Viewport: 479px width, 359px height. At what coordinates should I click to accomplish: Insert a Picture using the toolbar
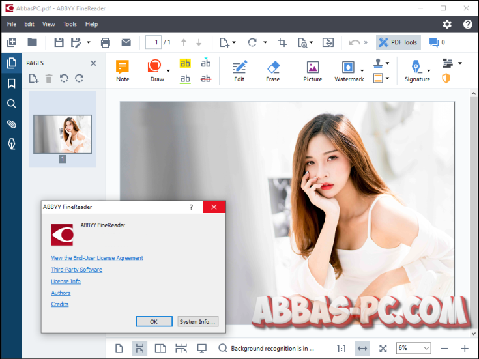click(312, 70)
